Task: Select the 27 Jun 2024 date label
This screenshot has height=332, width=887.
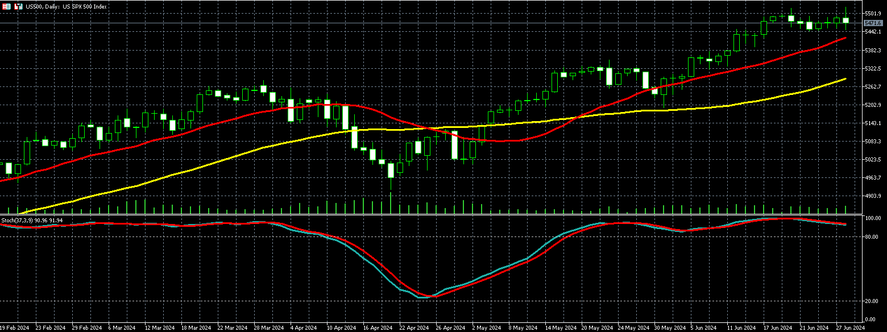Action: click(850, 328)
